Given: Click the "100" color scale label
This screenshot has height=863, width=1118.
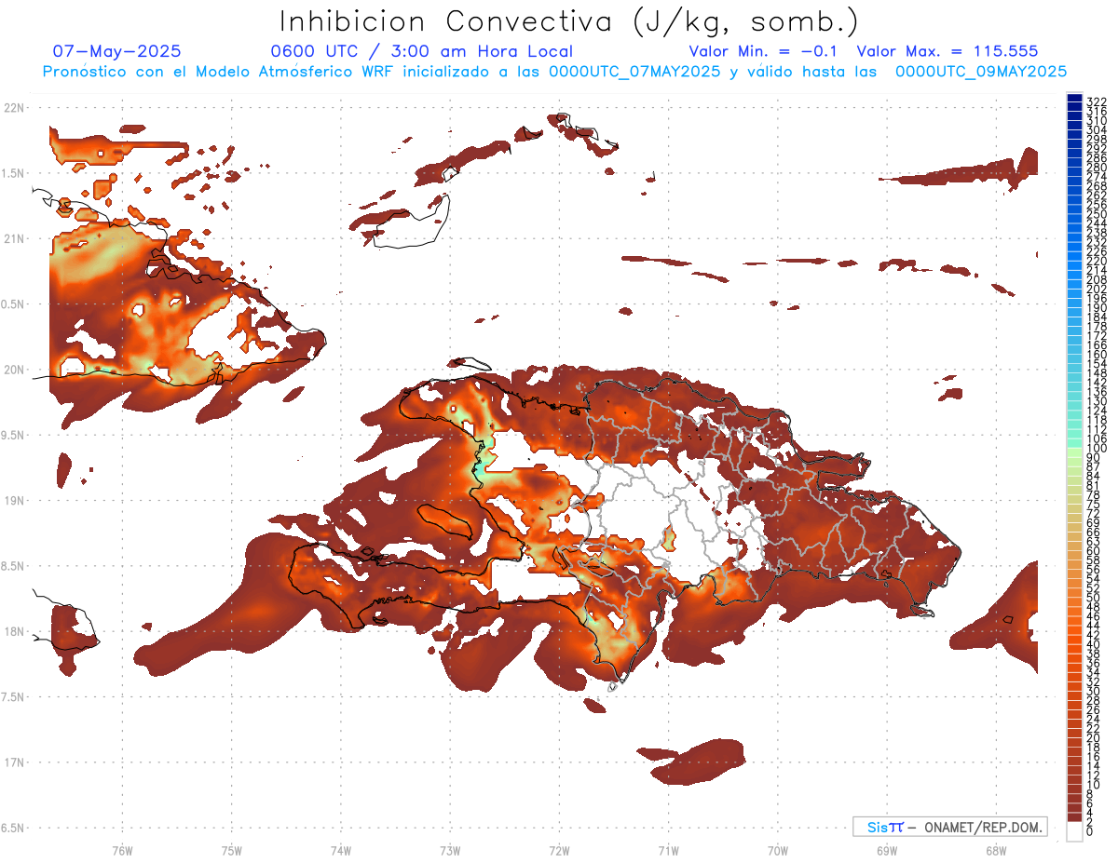Looking at the screenshot, I should (x=1097, y=449).
